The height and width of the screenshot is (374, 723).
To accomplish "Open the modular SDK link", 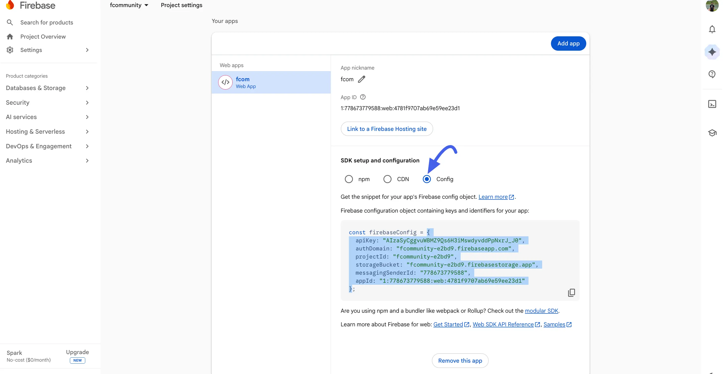I will tap(541, 311).
